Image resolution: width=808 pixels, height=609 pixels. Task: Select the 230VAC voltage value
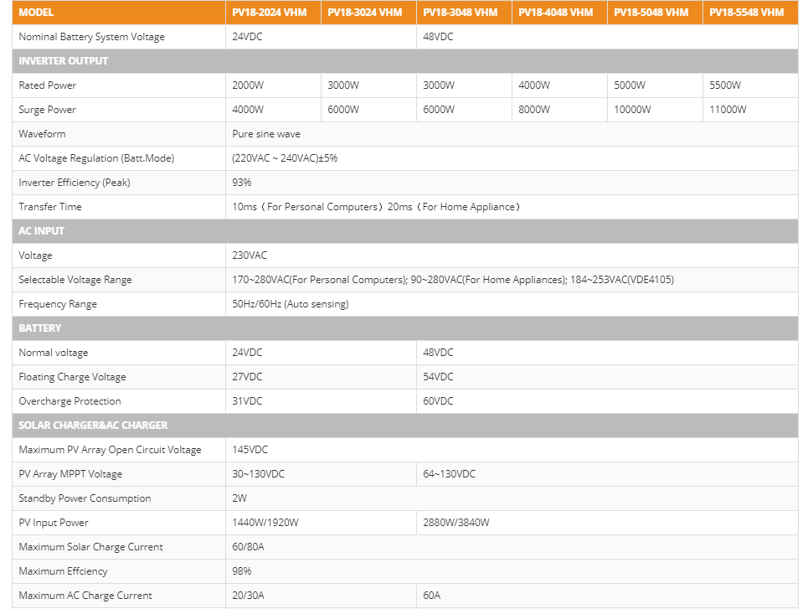250,255
